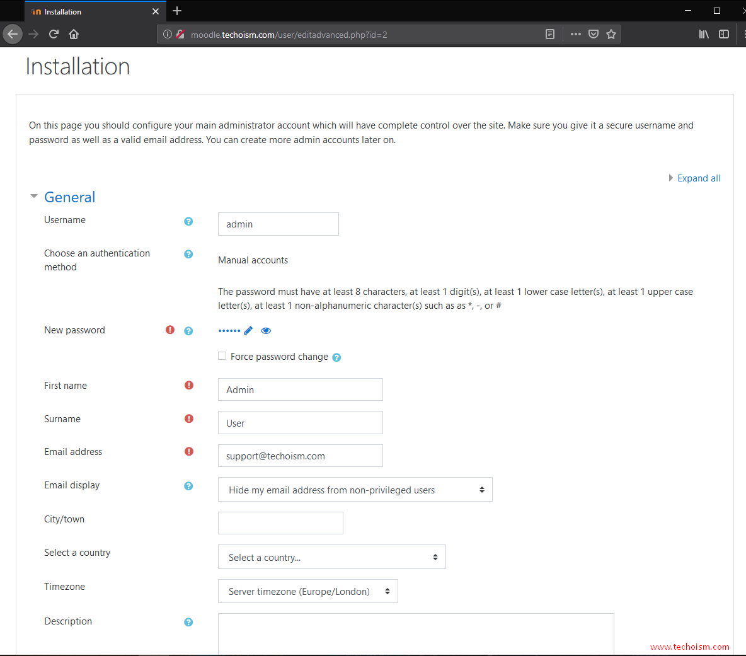Bookmark this page with star icon
The width and height of the screenshot is (746, 656).
pos(611,34)
